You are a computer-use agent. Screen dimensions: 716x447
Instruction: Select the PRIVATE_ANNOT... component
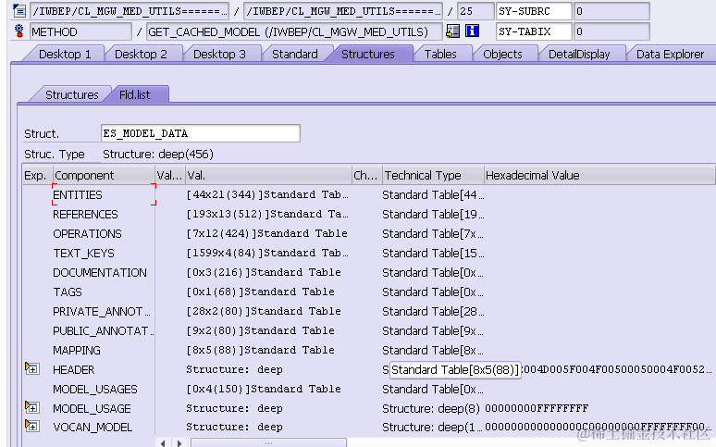102,312
